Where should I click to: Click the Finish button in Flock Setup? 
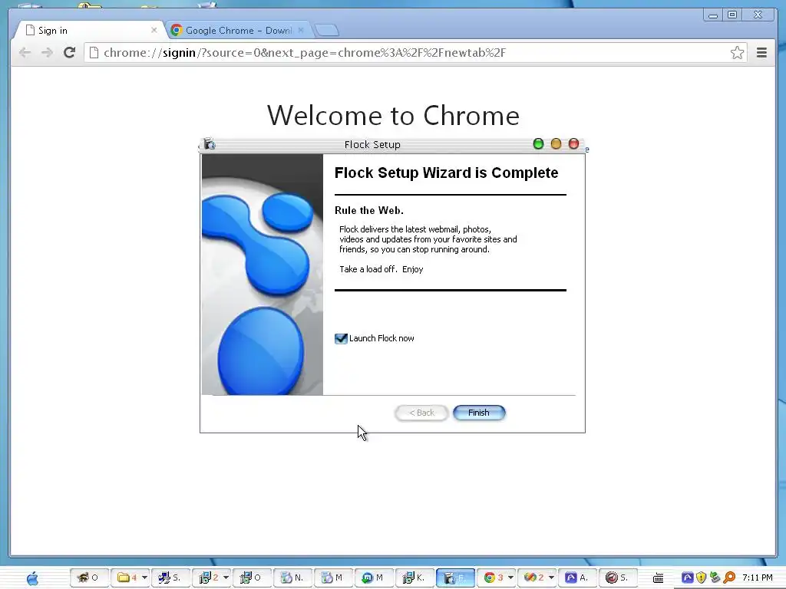click(479, 413)
